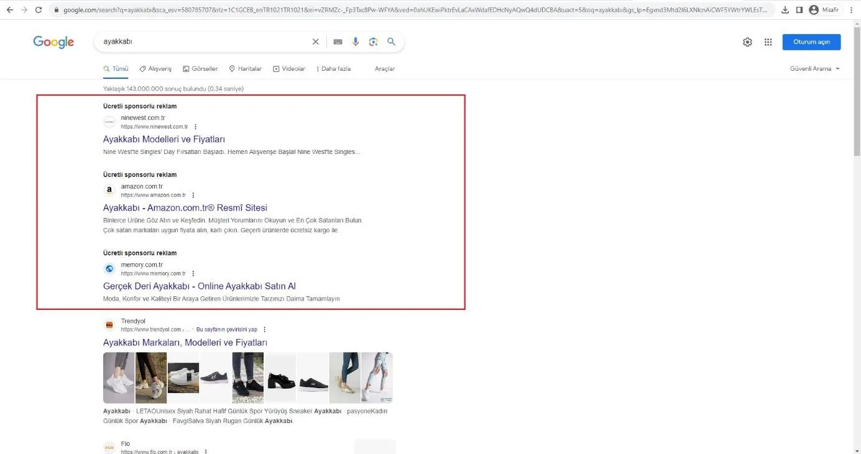Open the Güvenli Arama dropdown
The image size is (861, 454).
coord(814,69)
